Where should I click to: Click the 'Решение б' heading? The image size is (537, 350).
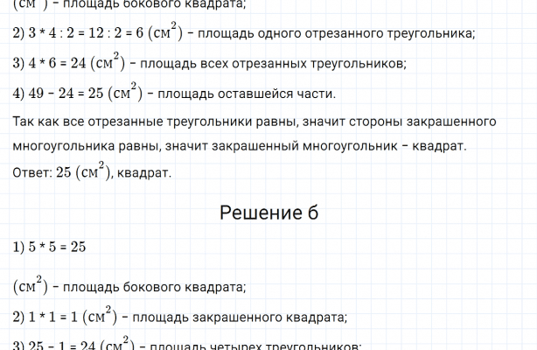(268, 212)
